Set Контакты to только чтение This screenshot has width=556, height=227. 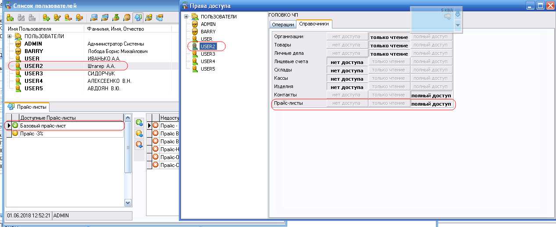click(x=388, y=95)
